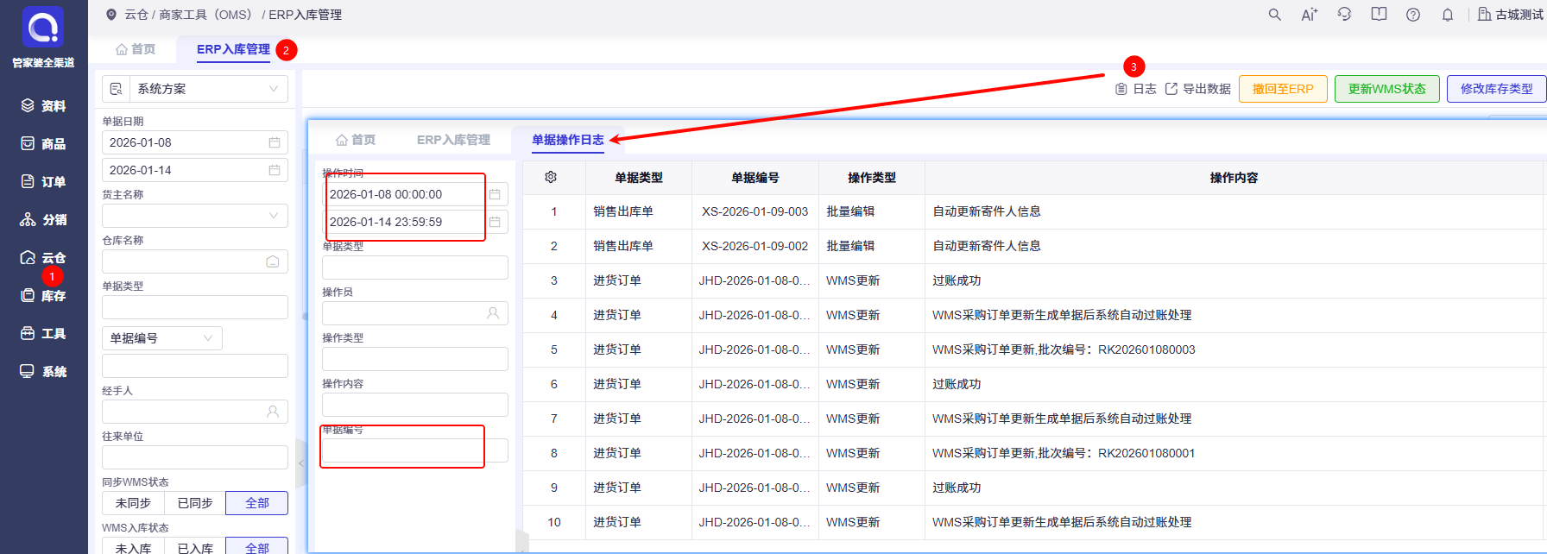Open the 库存 sidebar menu

tap(43, 296)
